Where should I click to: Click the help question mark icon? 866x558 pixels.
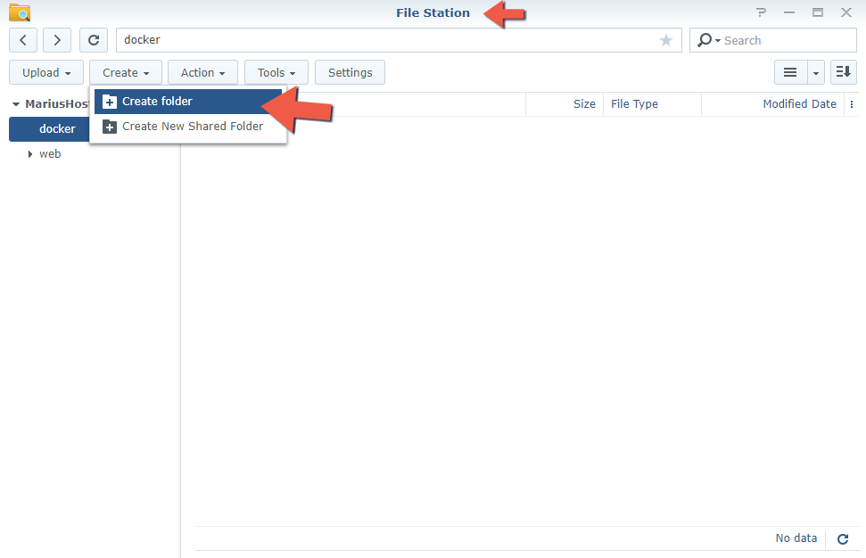click(761, 12)
